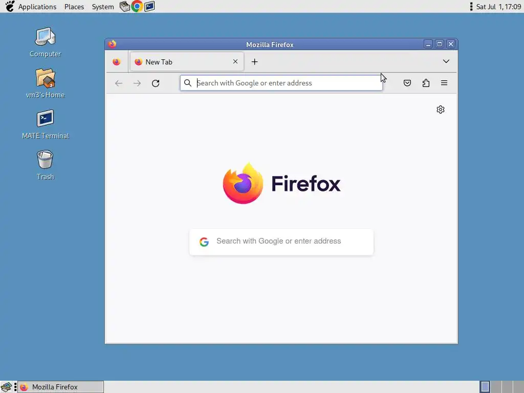The image size is (524, 393).
Task: Close the New Tab tab
Action: pos(235,61)
